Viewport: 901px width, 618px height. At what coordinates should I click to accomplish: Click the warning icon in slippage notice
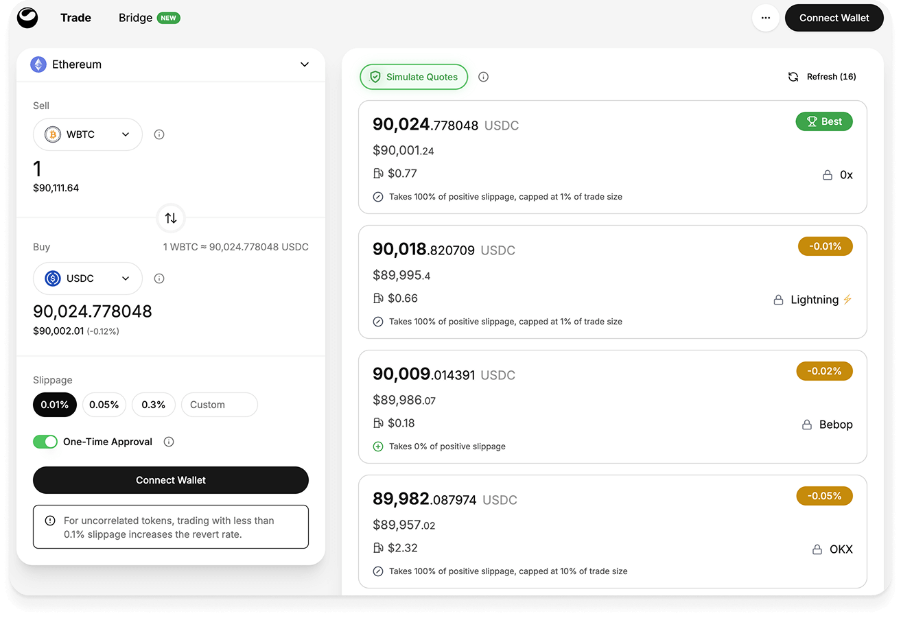pyautogui.click(x=50, y=521)
